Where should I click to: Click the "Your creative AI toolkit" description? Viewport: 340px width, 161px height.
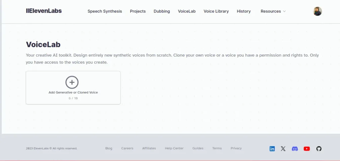coord(172,59)
